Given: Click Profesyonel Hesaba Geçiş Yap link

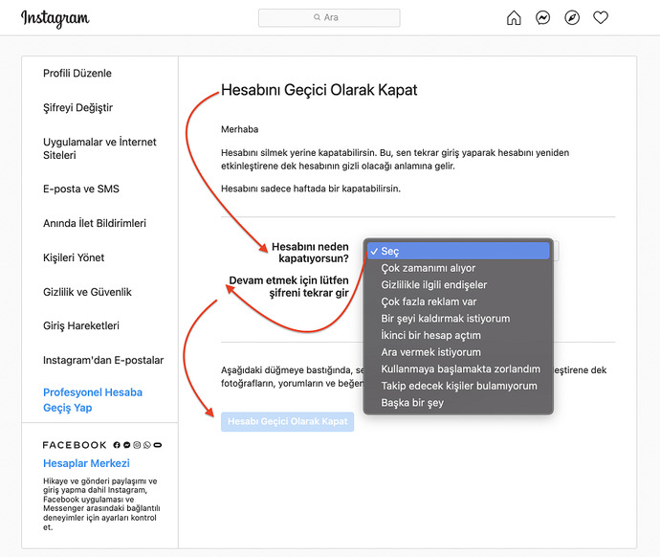Looking at the screenshot, I should [93, 400].
